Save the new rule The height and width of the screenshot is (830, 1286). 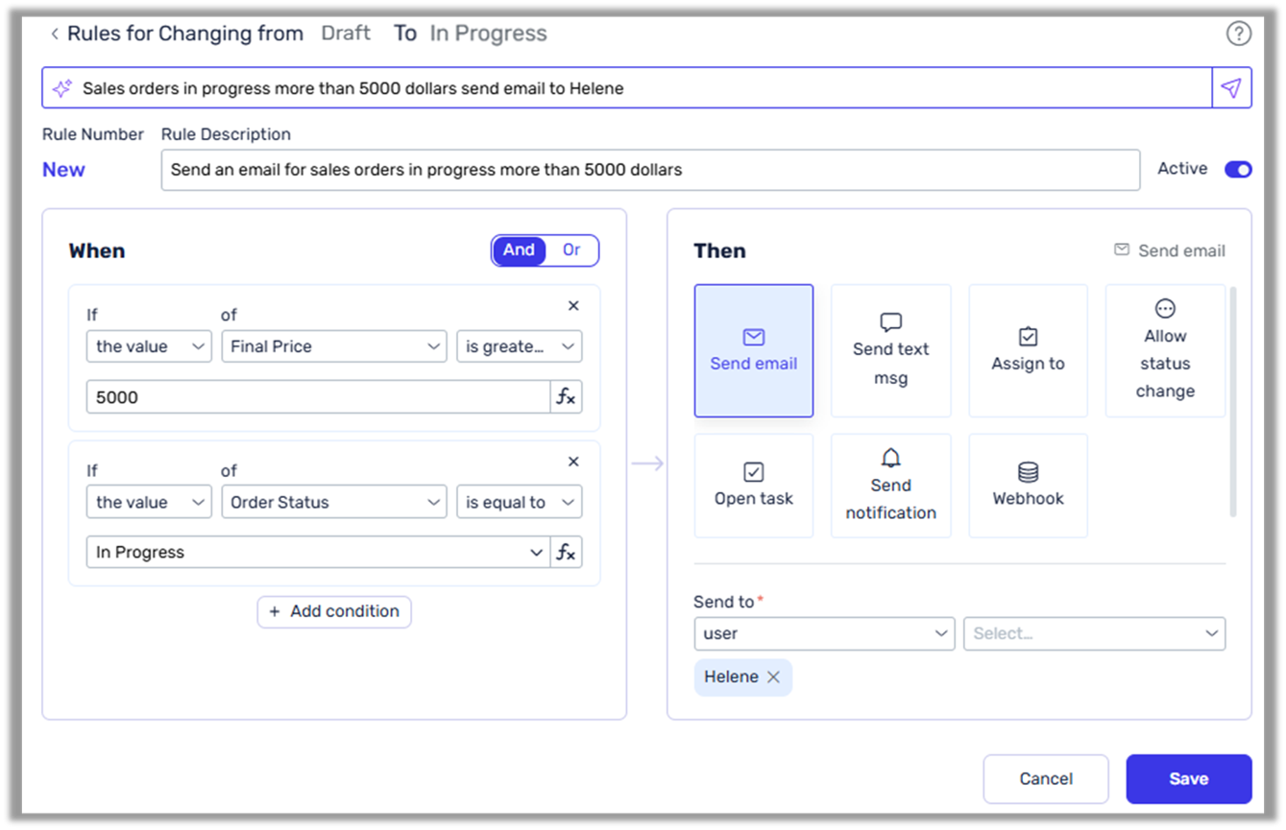point(1188,778)
